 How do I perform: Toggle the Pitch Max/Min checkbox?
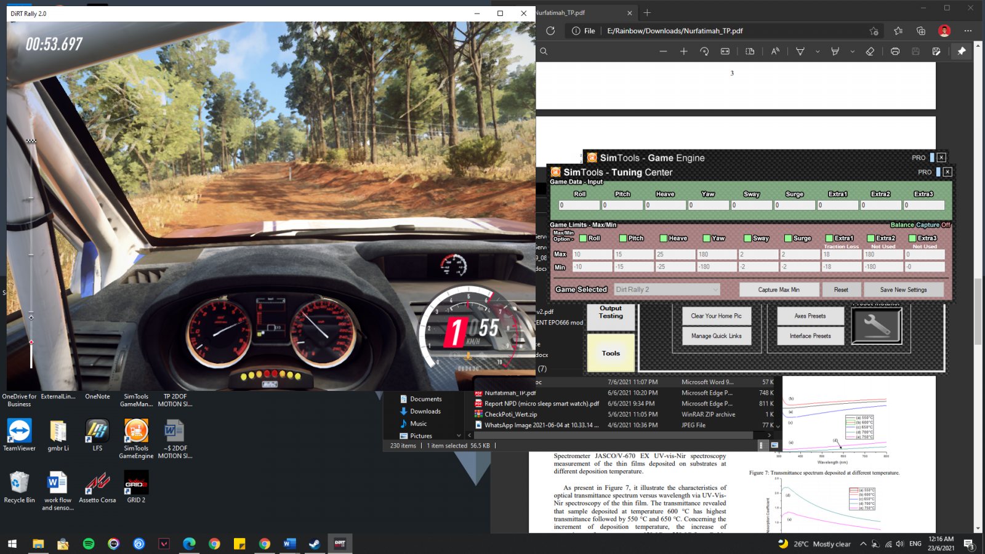(x=623, y=238)
